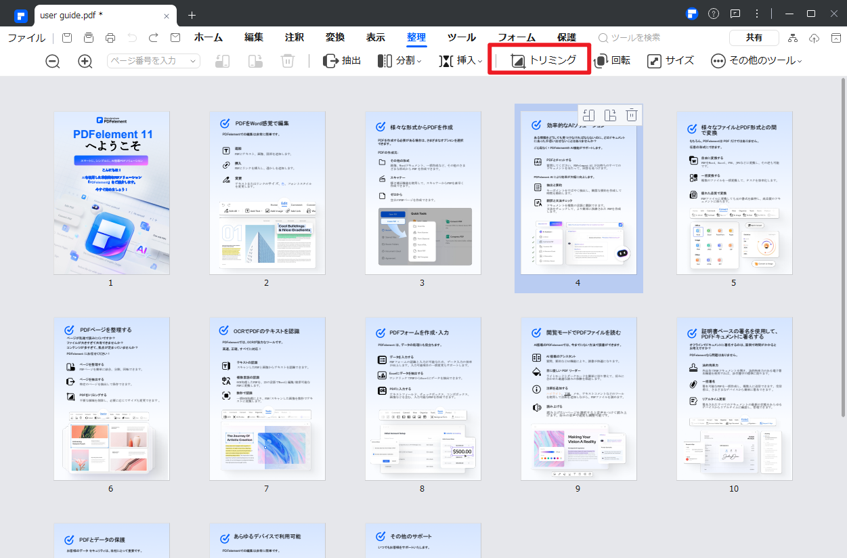The image size is (847, 558).
Task: Select page 1 thumbnail
Action: point(112,193)
